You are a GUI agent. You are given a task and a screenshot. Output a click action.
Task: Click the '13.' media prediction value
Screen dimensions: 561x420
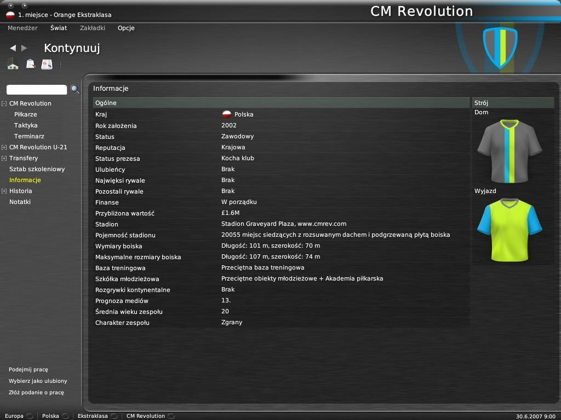[x=226, y=300]
